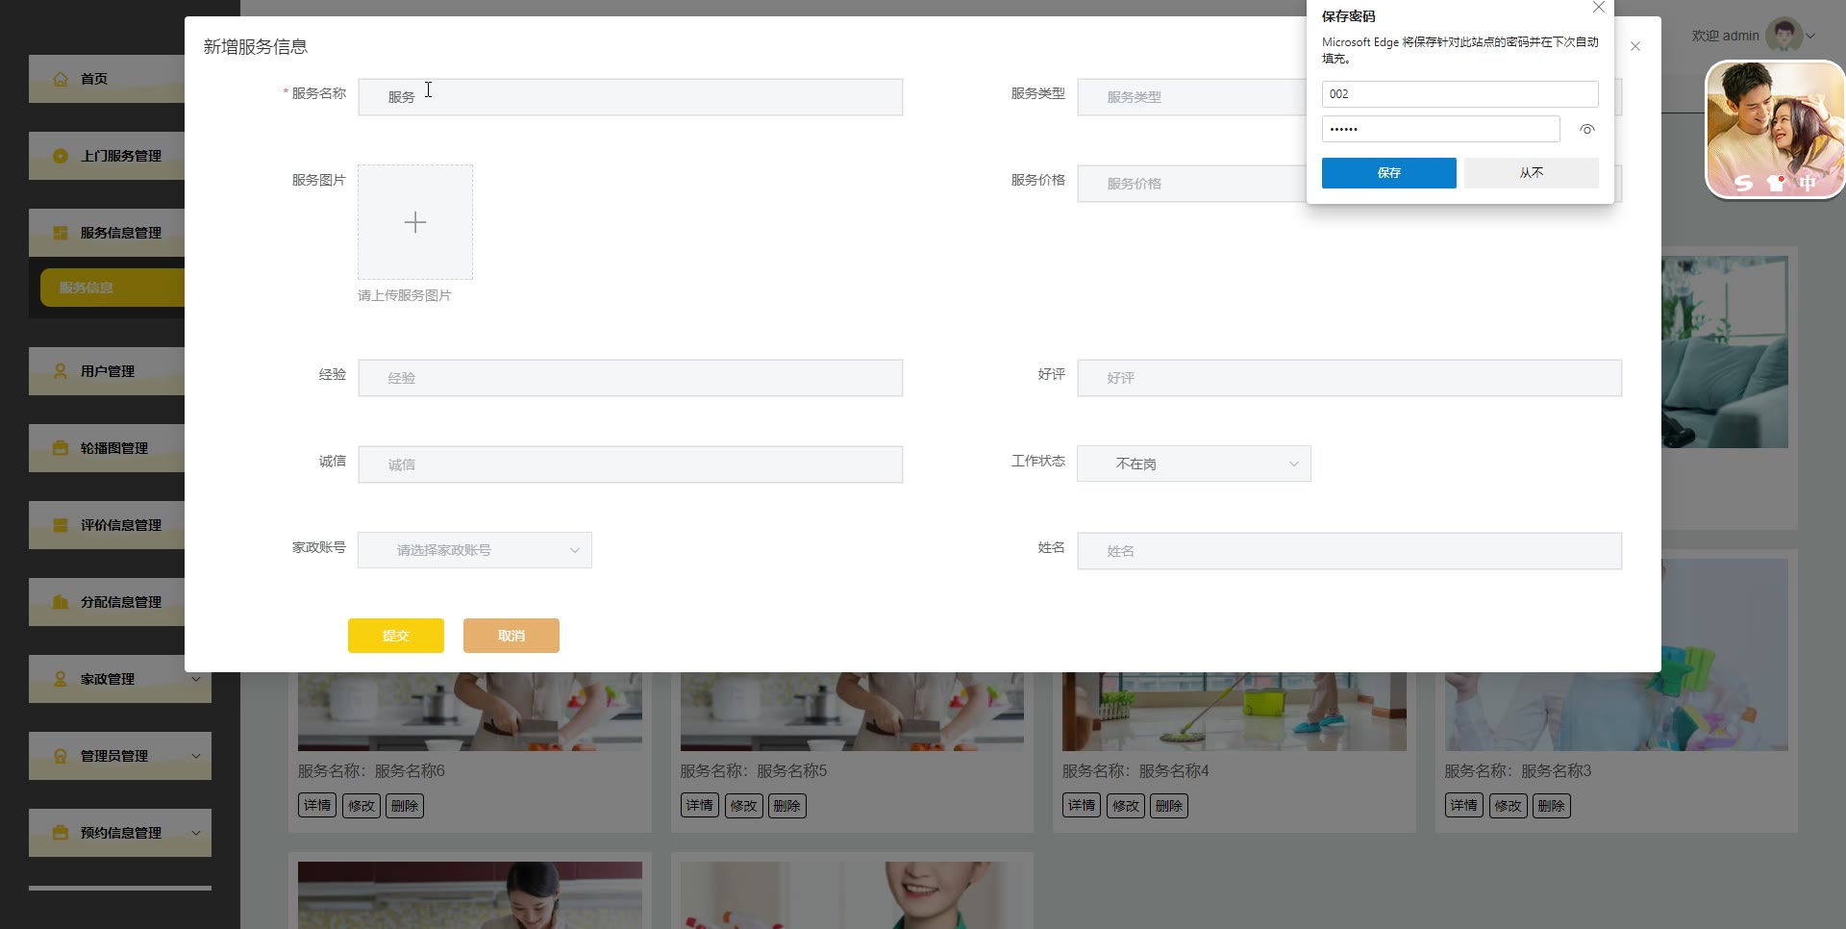
Task: Click the 预约信息管理 sidebar icon
Action: click(61, 833)
